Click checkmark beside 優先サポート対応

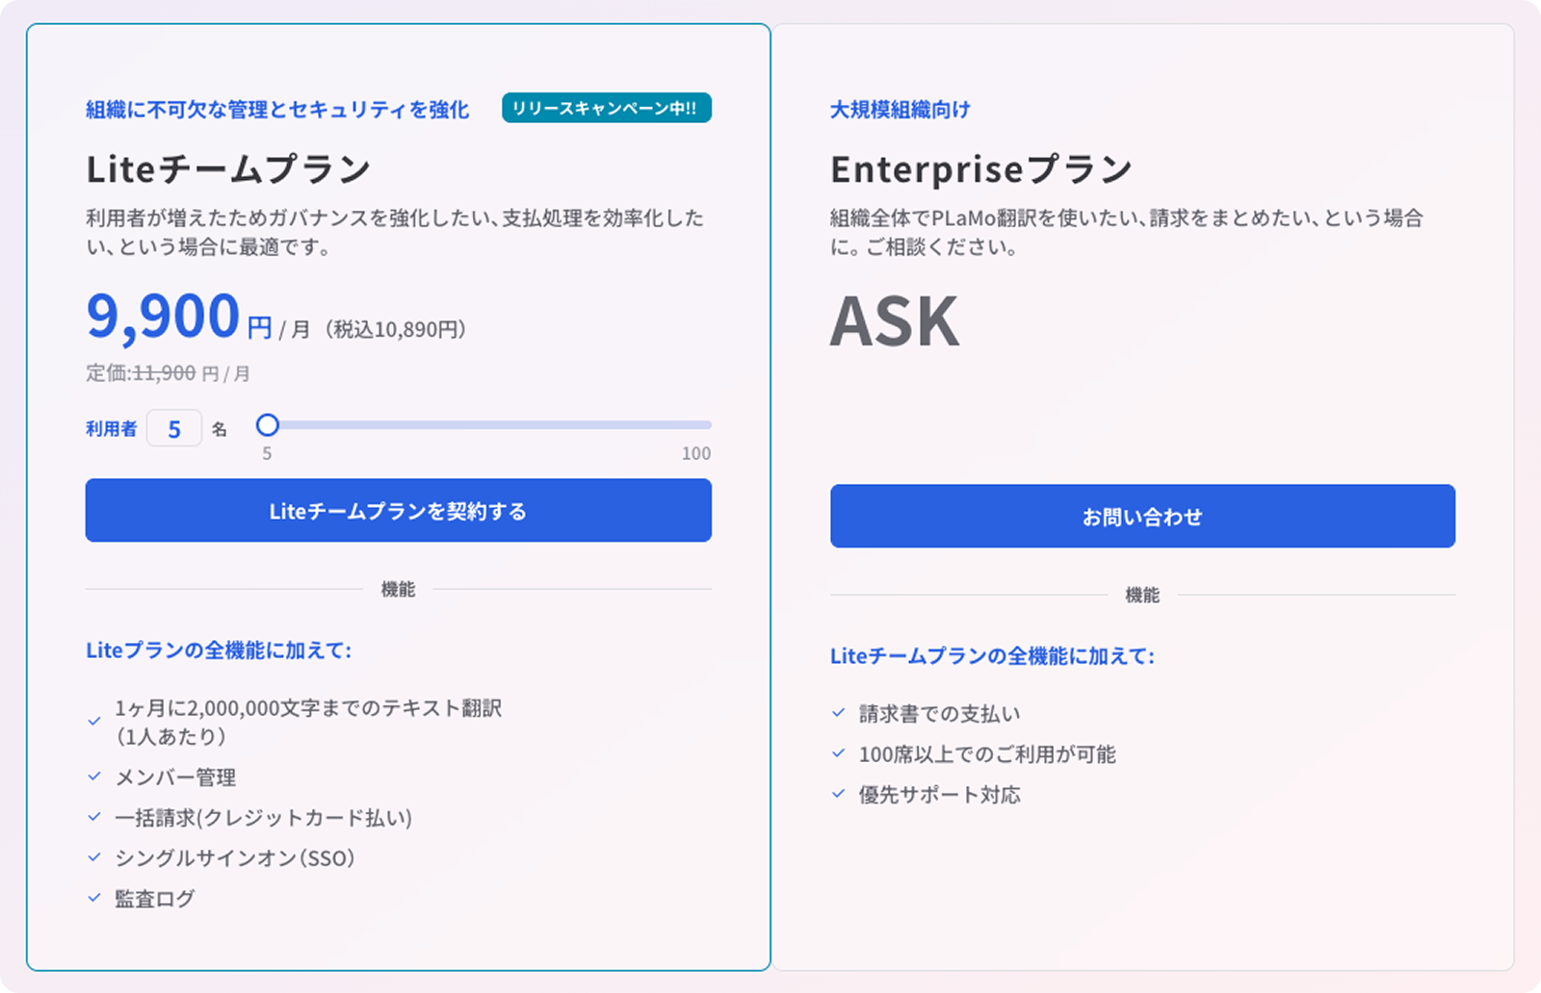[838, 794]
